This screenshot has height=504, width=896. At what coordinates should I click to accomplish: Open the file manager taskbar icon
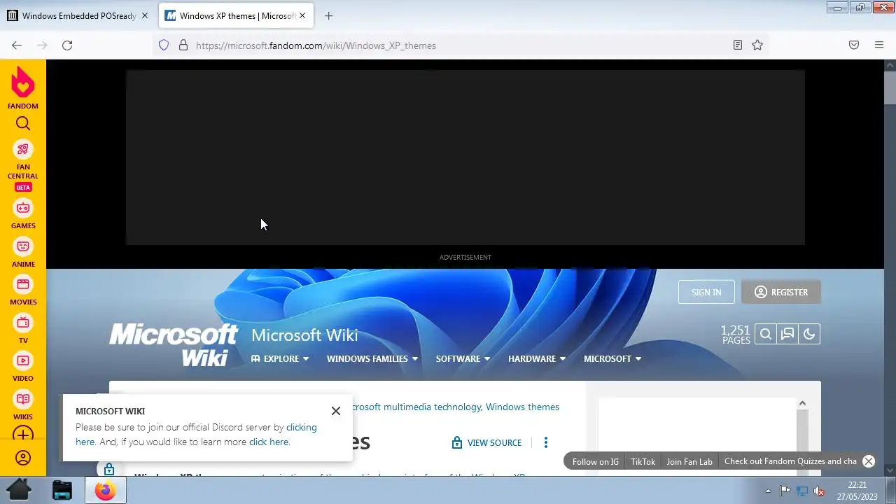pyautogui.click(x=62, y=490)
